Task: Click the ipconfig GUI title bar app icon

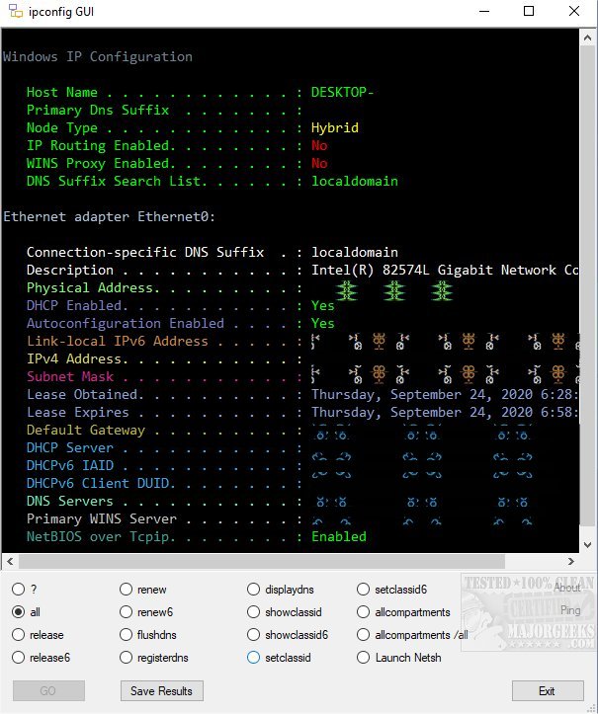Action: tap(16, 11)
